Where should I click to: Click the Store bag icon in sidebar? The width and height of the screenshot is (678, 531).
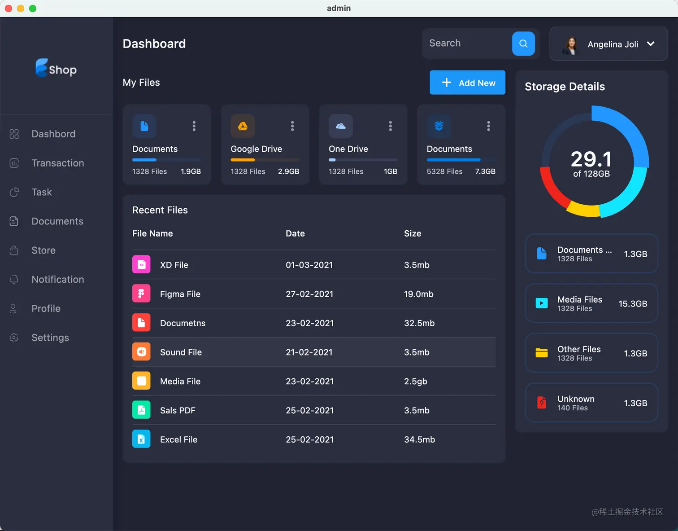click(x=14, y=250)
